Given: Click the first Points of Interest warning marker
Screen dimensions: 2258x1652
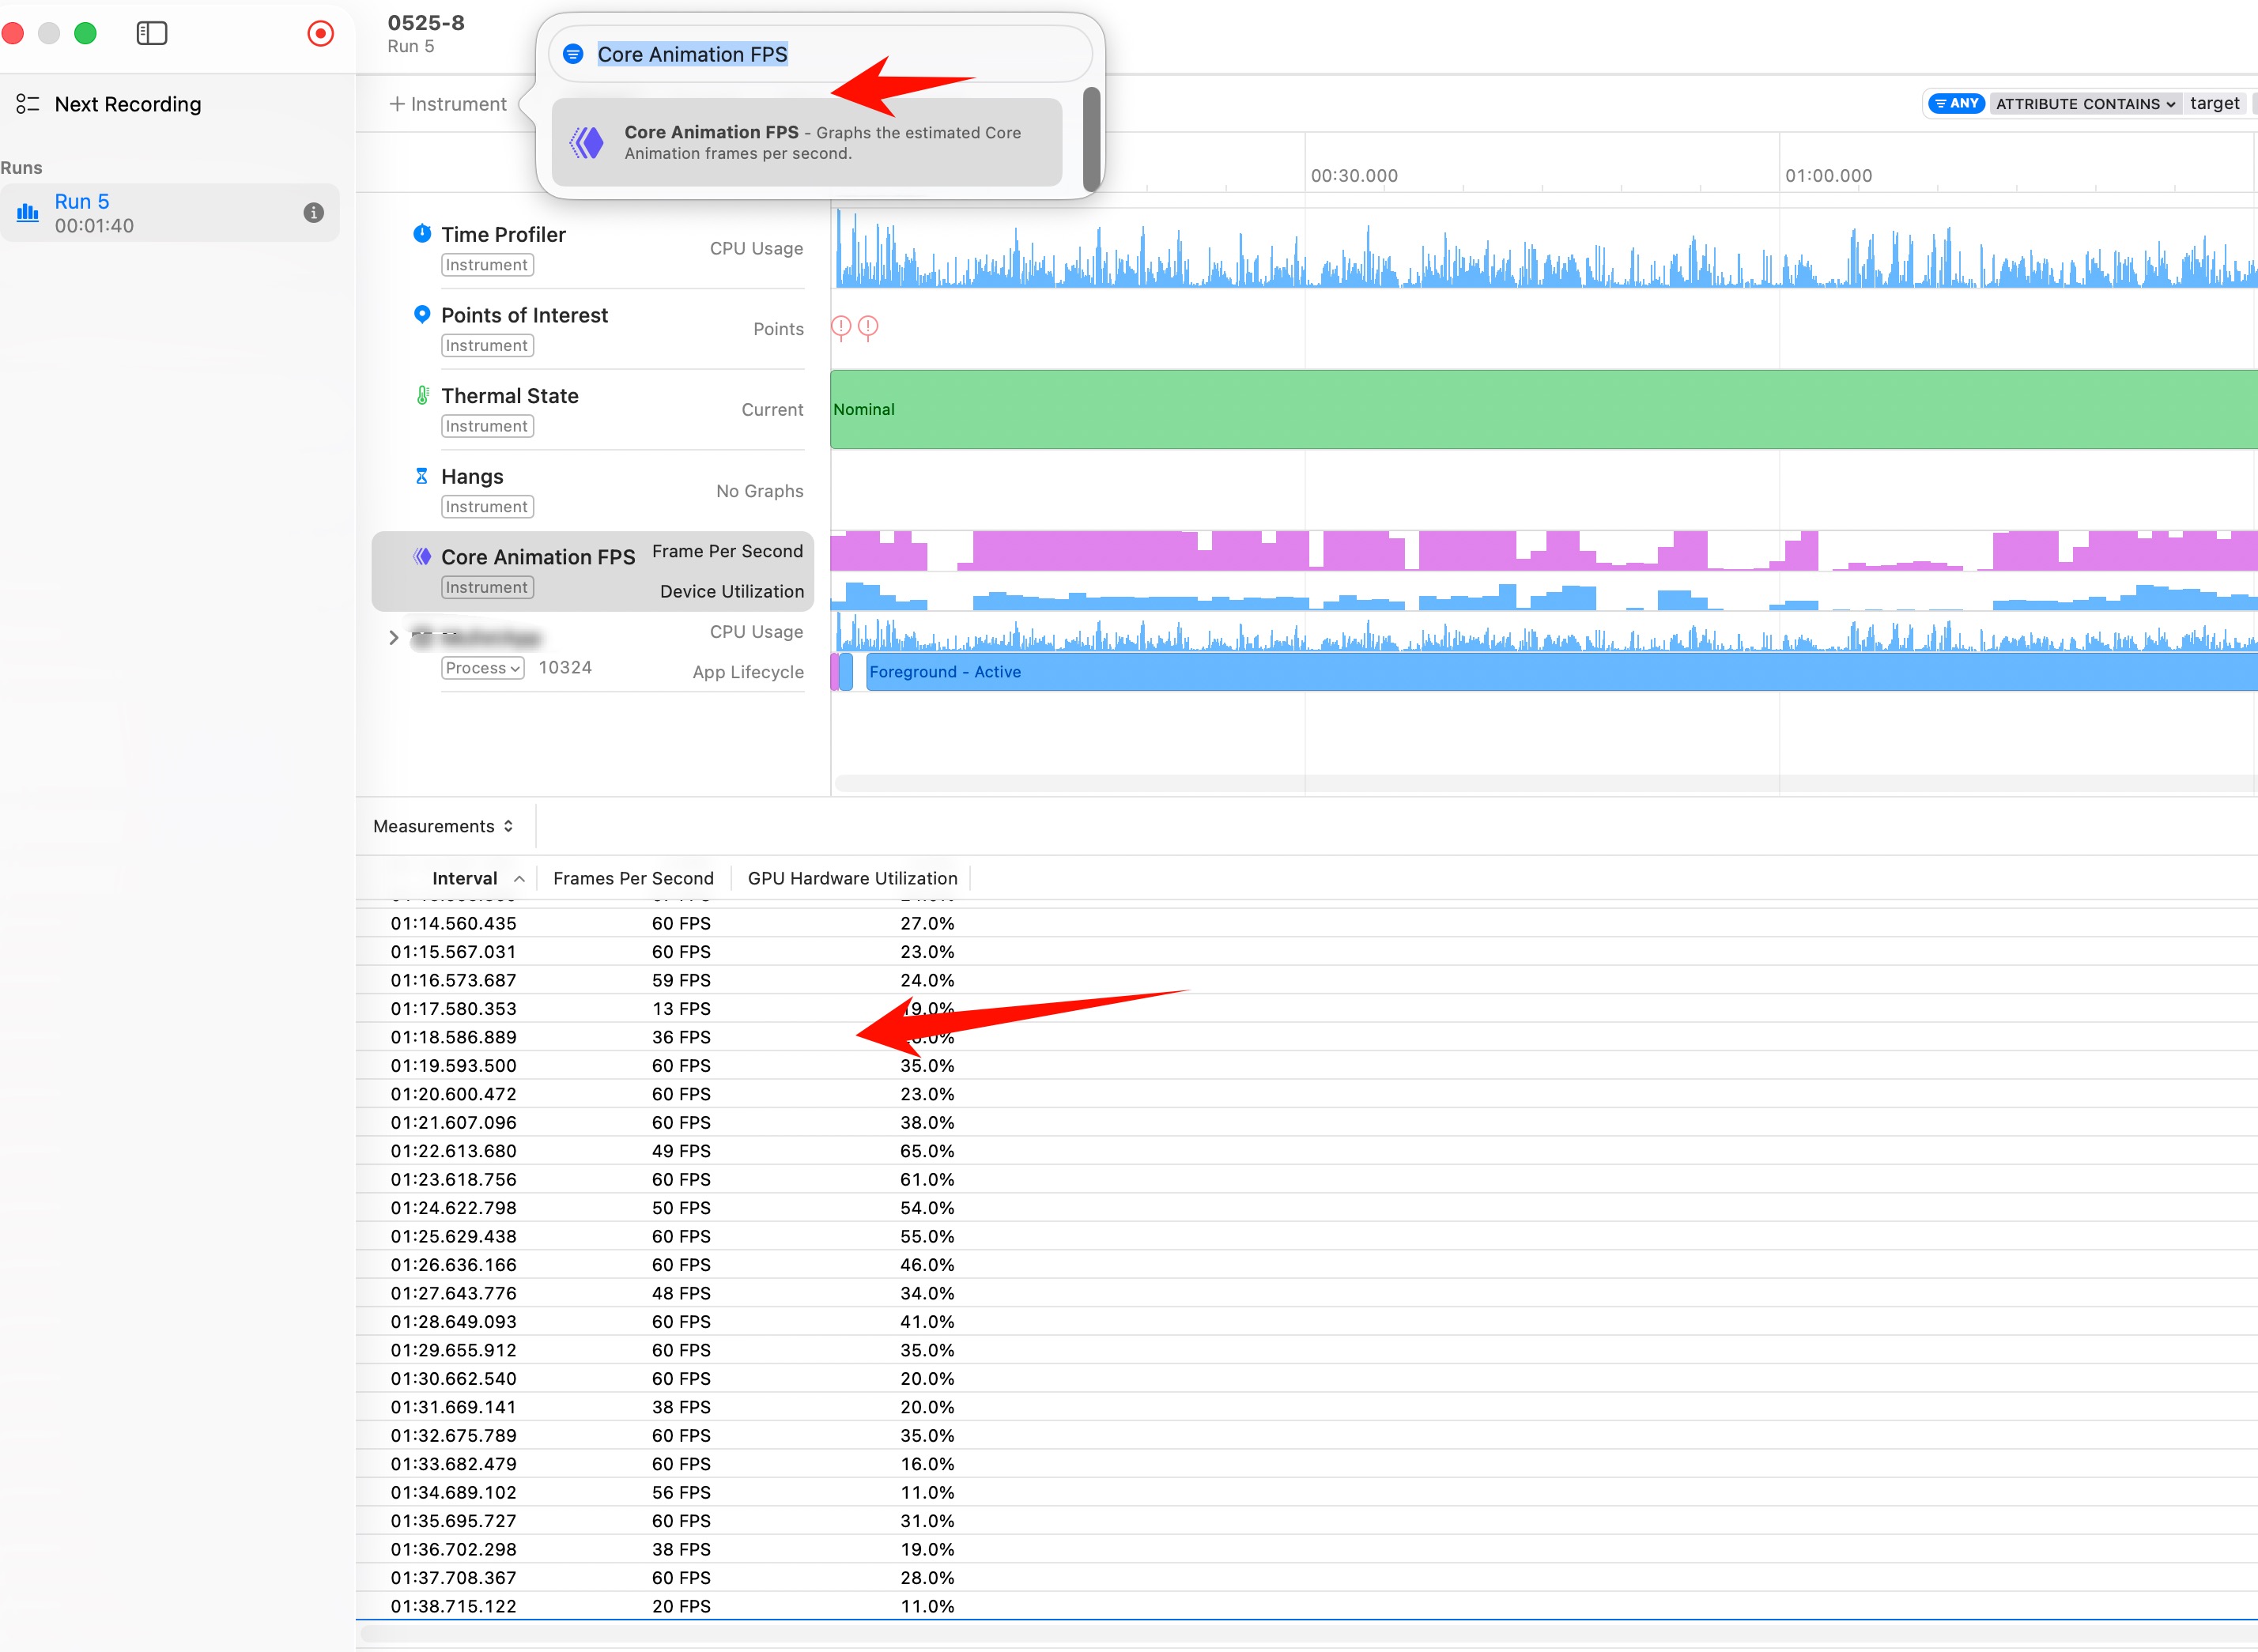Looking at the screenshot, I should [841, 327].
